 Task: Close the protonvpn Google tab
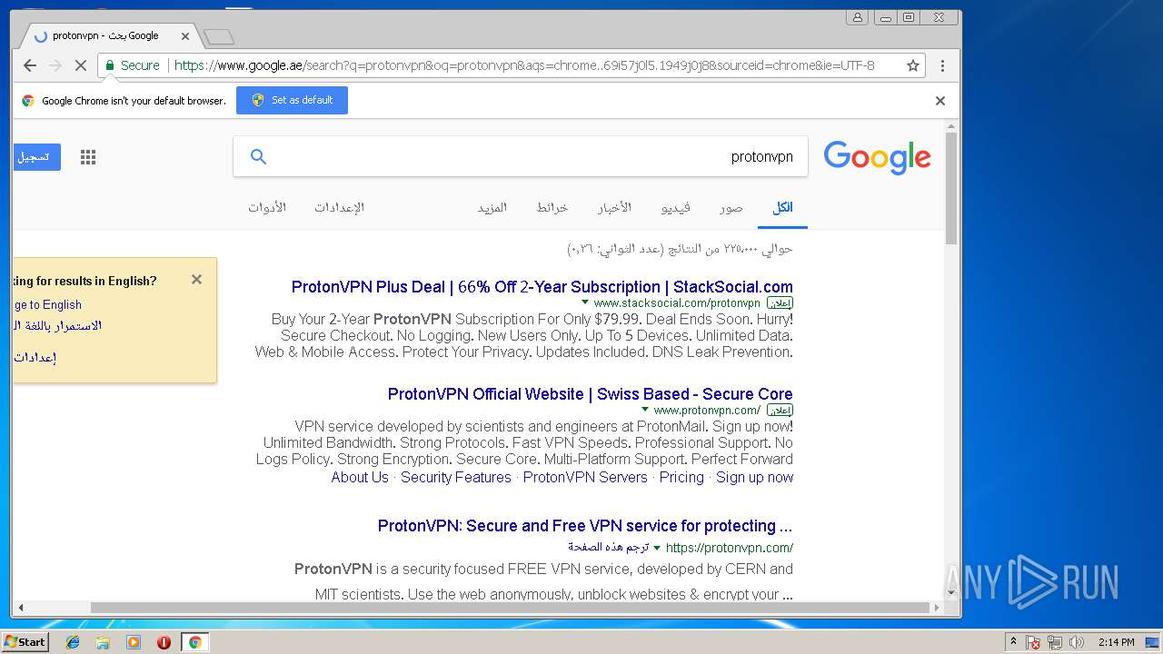coord(185,36)
